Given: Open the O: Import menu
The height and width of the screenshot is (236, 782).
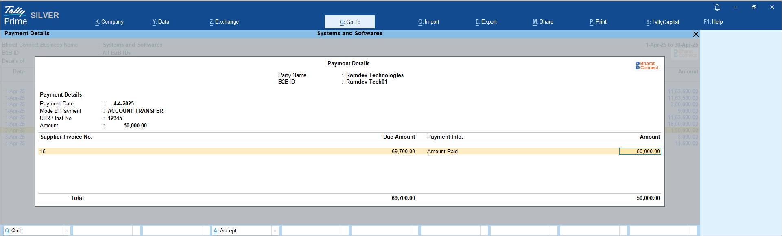Looking at the screenshot, I should (429, 22).
